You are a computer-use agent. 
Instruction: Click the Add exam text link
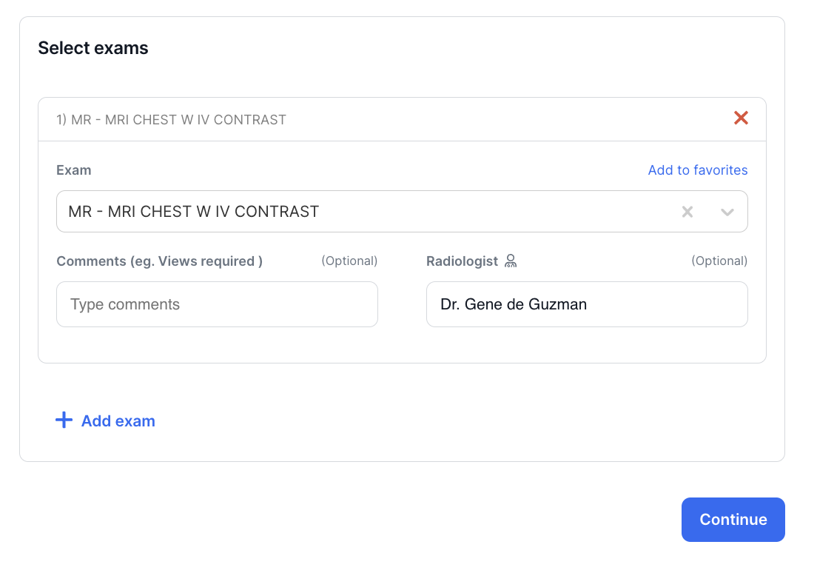(118, 421)
